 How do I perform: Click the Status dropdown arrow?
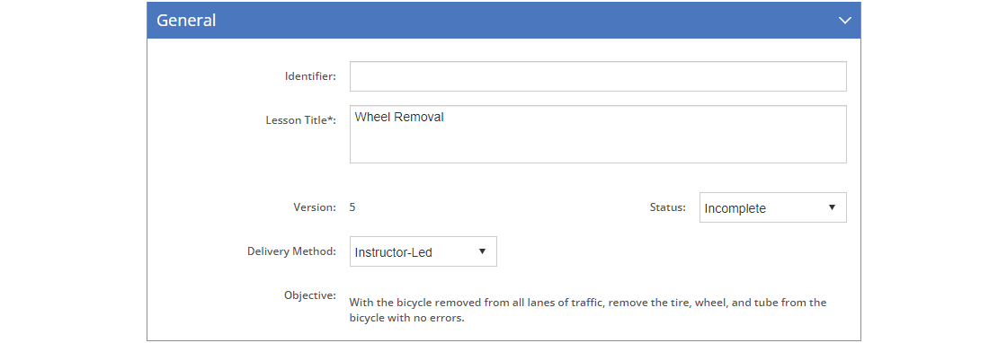tap(832, 207)
